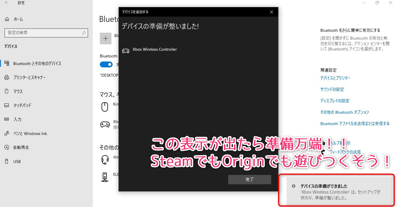Restore down the Settings window
Viewport: 401px width, 207px height.
[377, 3]
